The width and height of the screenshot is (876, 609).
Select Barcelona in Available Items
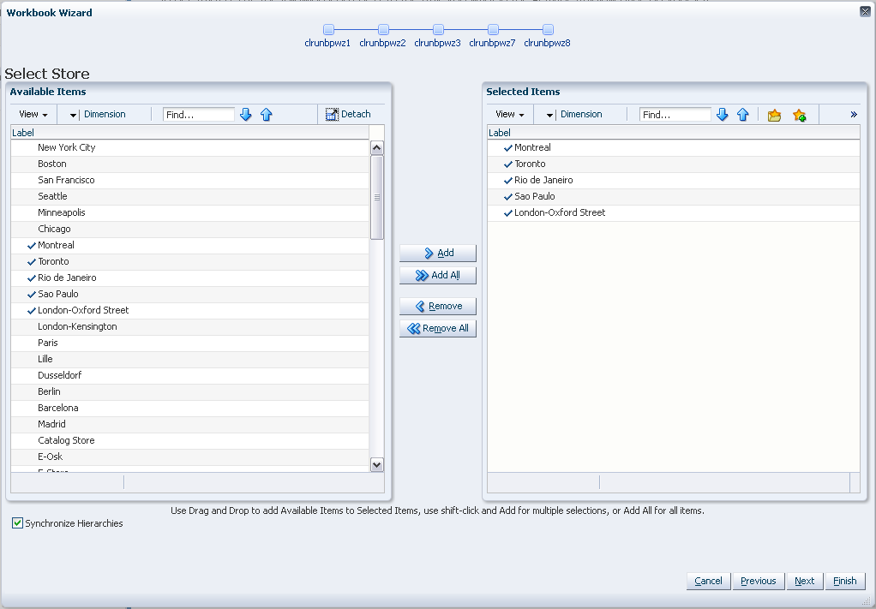tap(190, 408)
